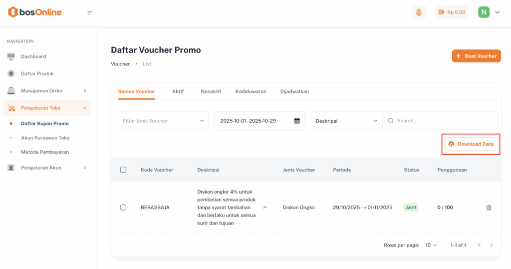Tick the select-all checkbox in table header
This screenshot has width=511, height=269.
pyautogui.click(x=123, y=170)
